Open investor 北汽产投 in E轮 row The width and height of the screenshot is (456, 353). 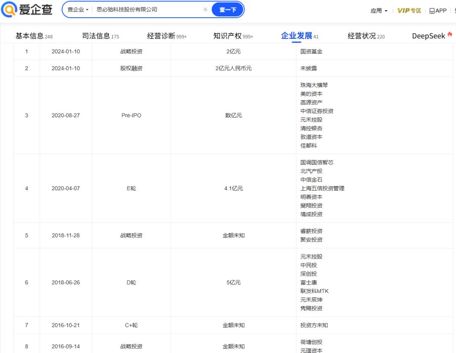coord(311,171)
